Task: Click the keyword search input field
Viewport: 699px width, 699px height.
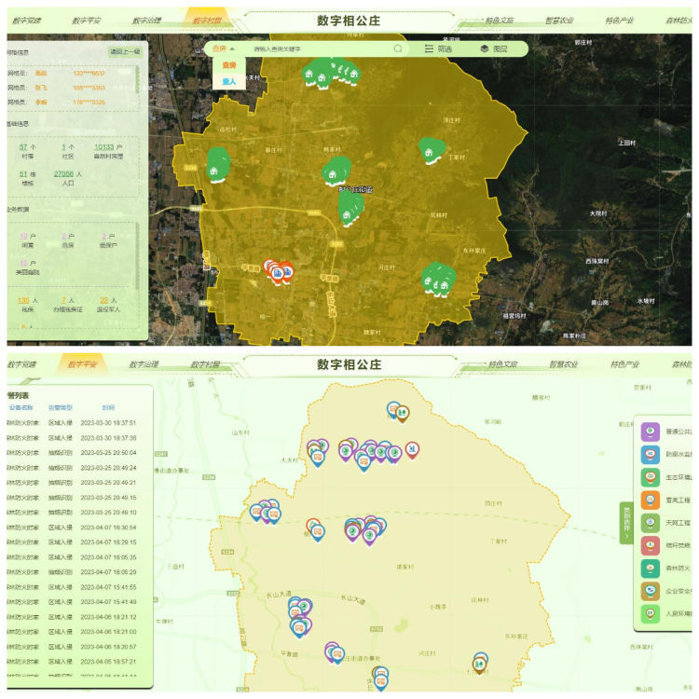Action: [321, 48]
